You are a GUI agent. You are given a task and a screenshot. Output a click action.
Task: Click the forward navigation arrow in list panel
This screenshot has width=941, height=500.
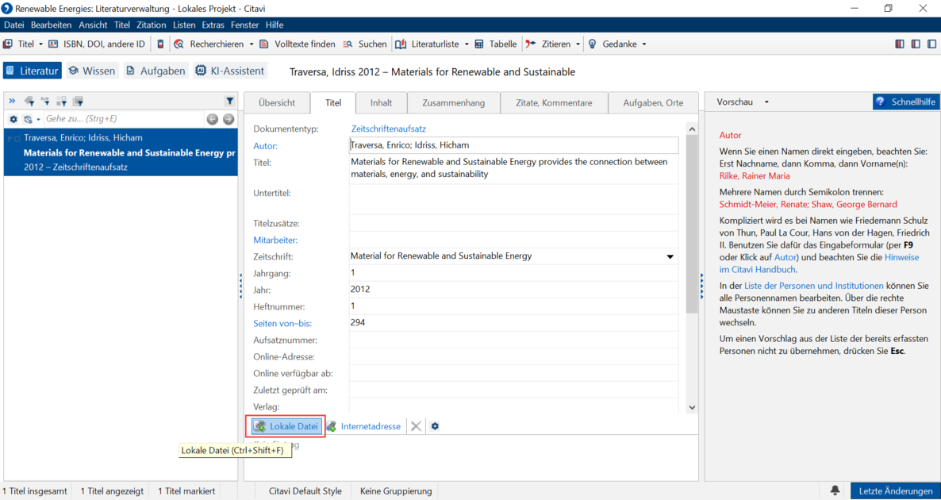[228, 119]
